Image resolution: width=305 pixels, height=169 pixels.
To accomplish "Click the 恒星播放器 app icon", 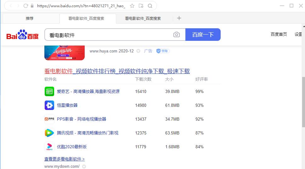I will (x=49, y=105).
